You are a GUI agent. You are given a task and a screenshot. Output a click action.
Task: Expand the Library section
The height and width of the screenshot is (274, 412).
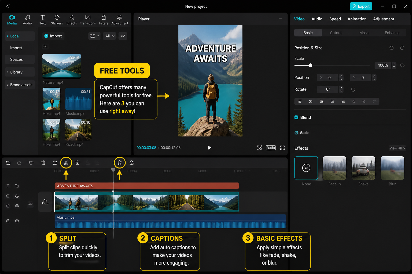pyautogui.click(x=20, y=72)
